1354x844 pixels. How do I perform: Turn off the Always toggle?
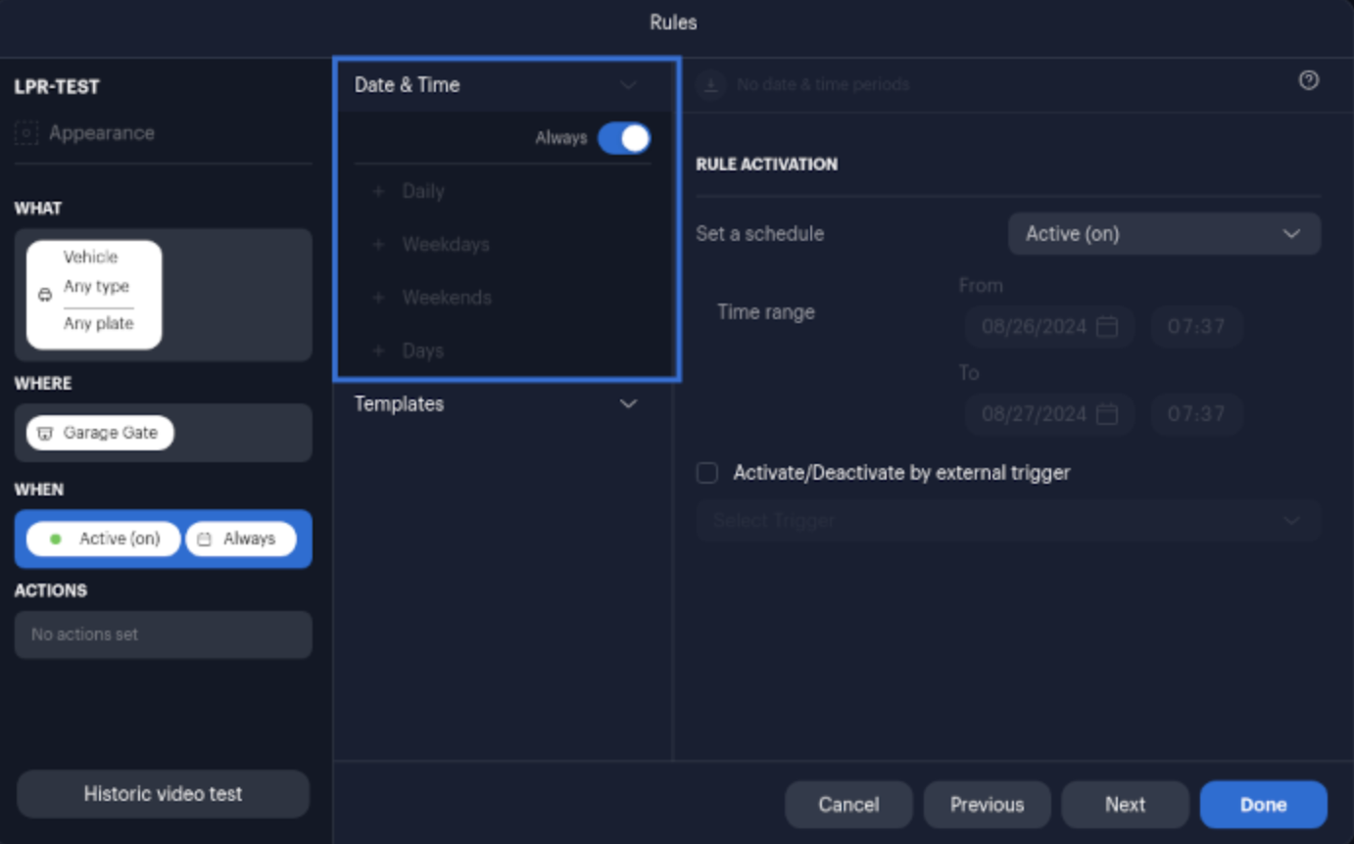click(x=624, y=138)
